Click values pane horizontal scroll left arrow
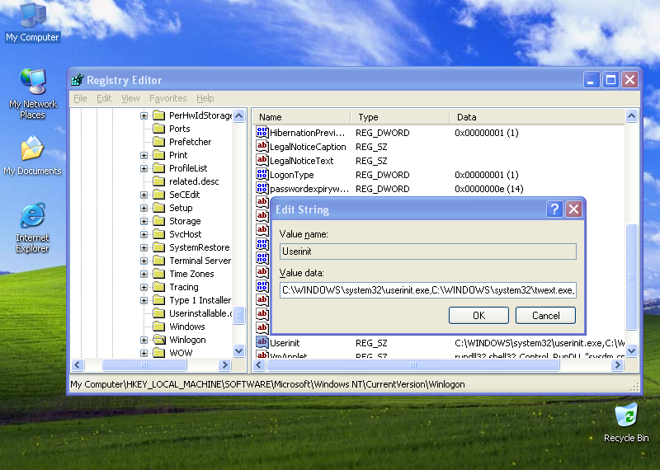 259,364
